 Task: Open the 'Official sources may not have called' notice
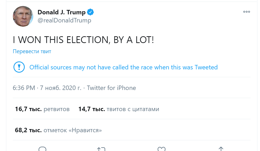click(123, 67)
